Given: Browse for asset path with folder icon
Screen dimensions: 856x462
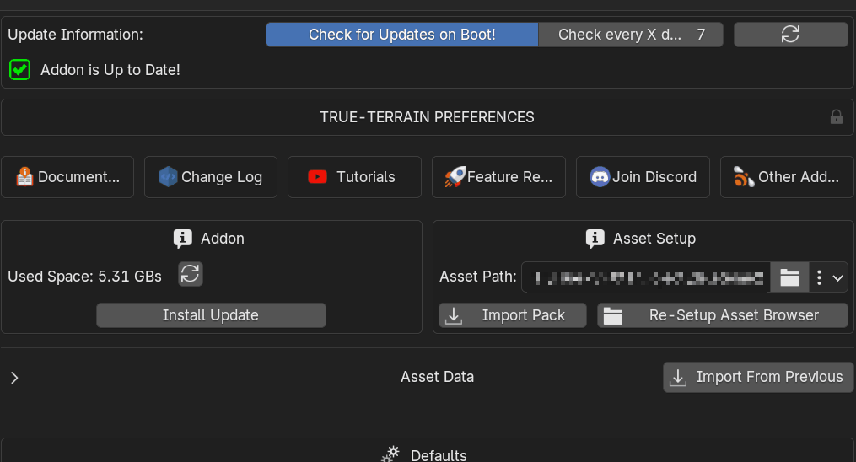Looking at the screenshot, I should click(789, 277).
